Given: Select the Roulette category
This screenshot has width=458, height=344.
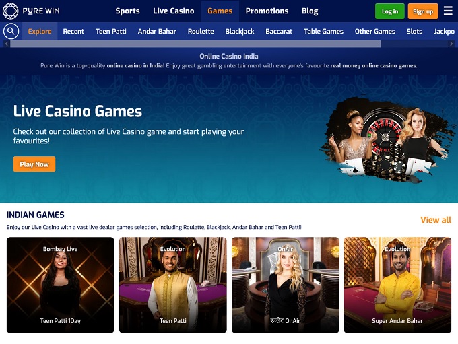Looking at the screenshot, I should (201, 31).
